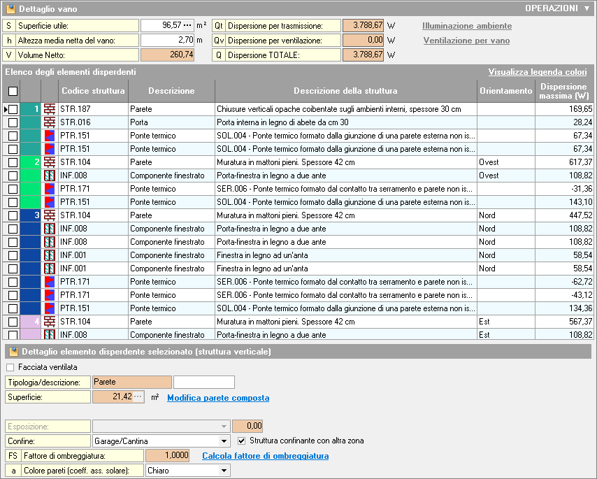The height and width of the screenshot is (479, 597).
Task: Click Calcola fattore di ombreggiatura
Action: tap(265, 456)
